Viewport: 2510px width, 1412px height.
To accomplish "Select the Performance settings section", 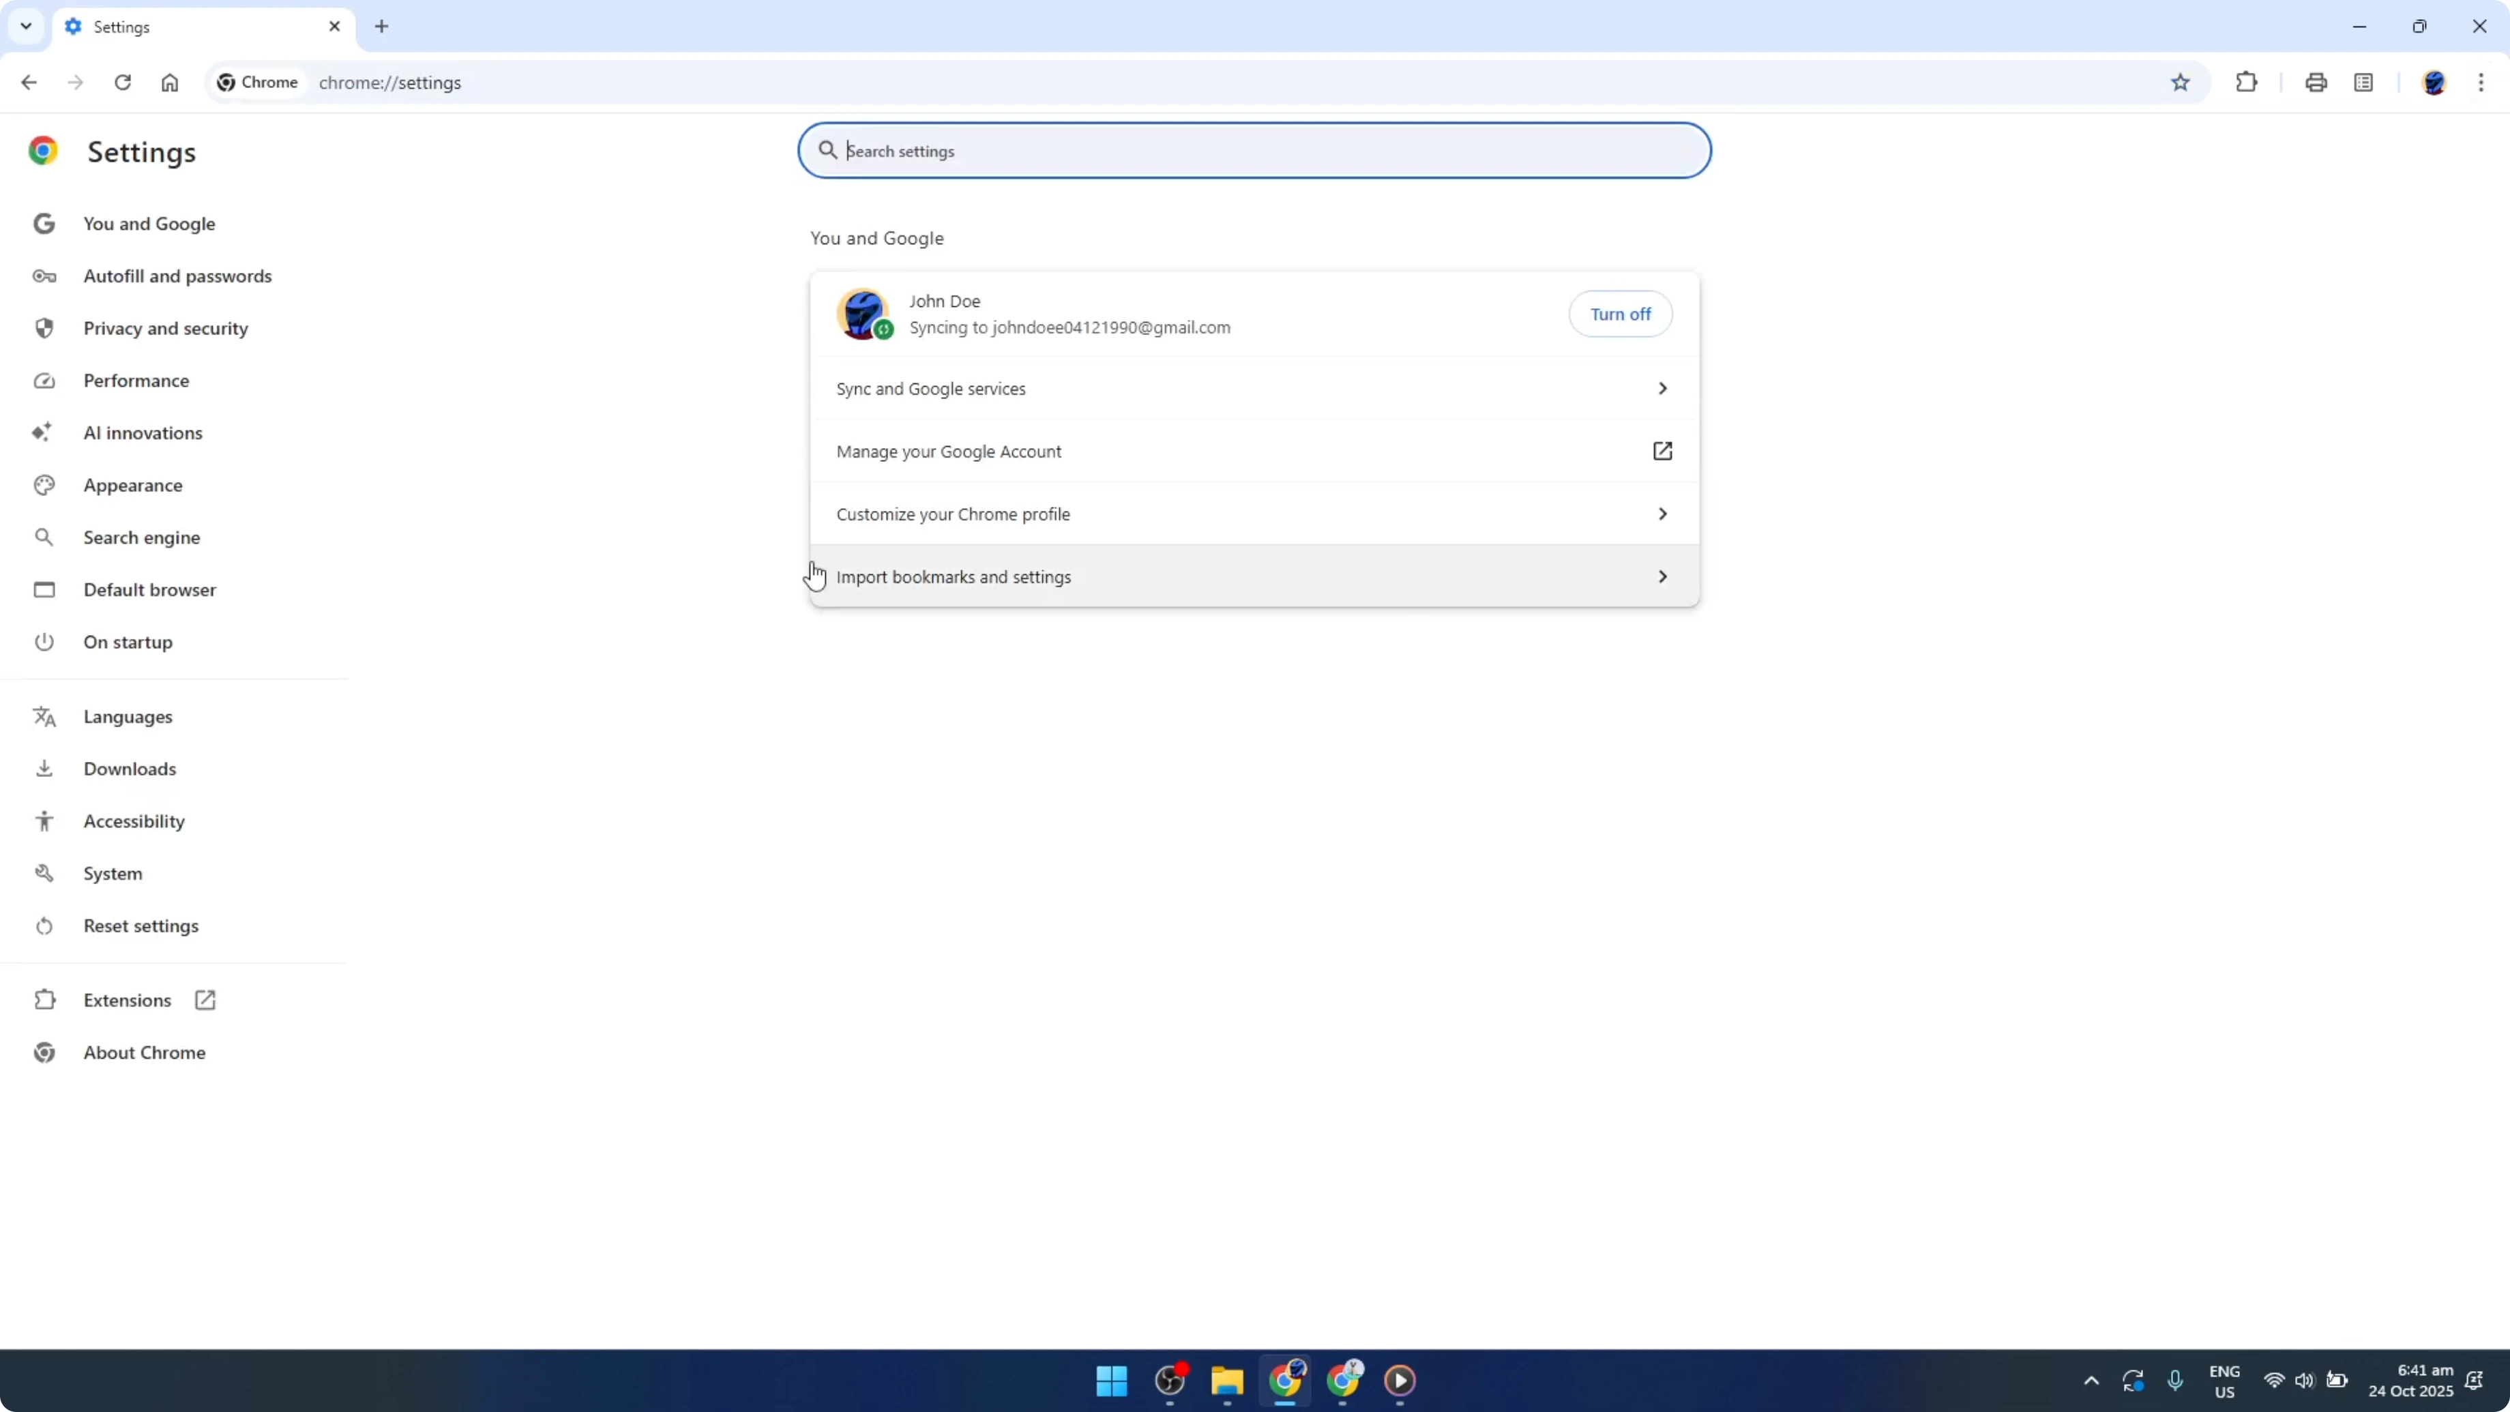I will (x=136, y=380).
